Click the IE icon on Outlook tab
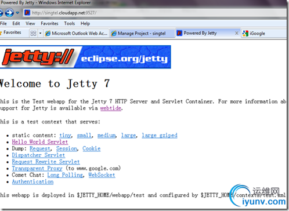 [x=48, y=33]
